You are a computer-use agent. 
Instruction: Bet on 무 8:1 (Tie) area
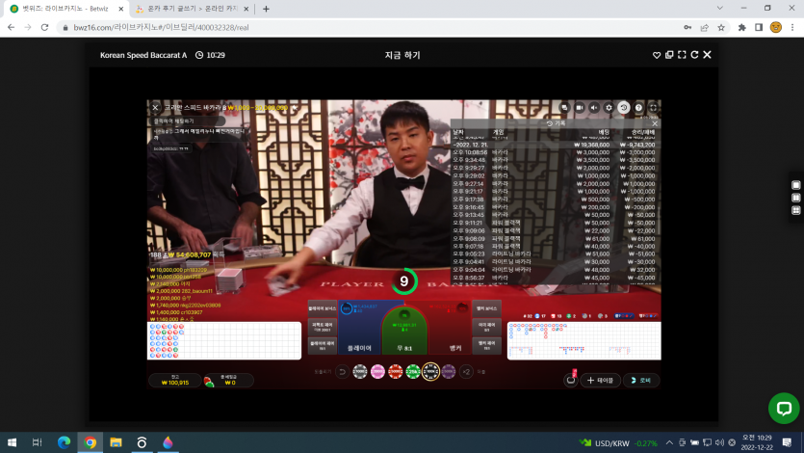coord(404,331)
